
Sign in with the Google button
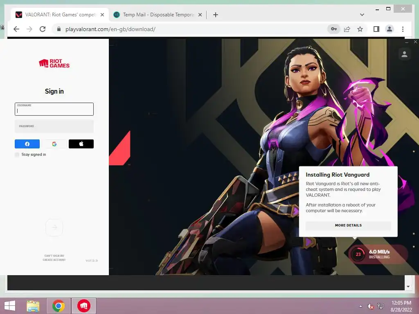pos(54,144)
